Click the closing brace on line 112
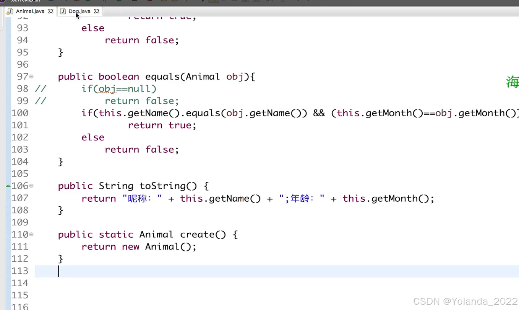This screenshot has height=310, width=519. [x=60, y=259]
